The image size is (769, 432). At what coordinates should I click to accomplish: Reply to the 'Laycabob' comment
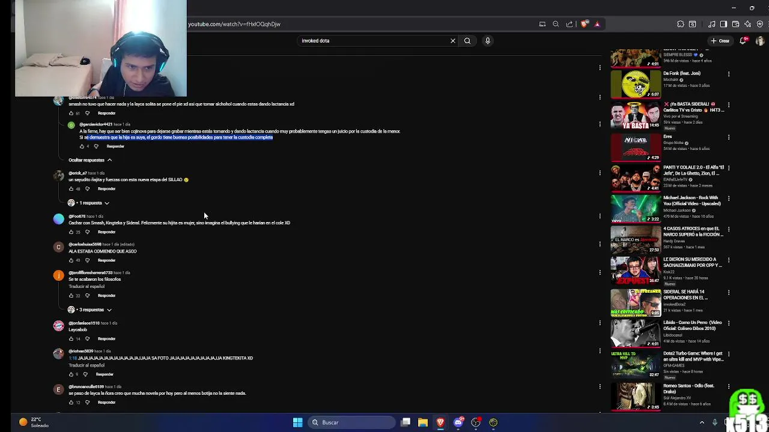coord(106,339)
